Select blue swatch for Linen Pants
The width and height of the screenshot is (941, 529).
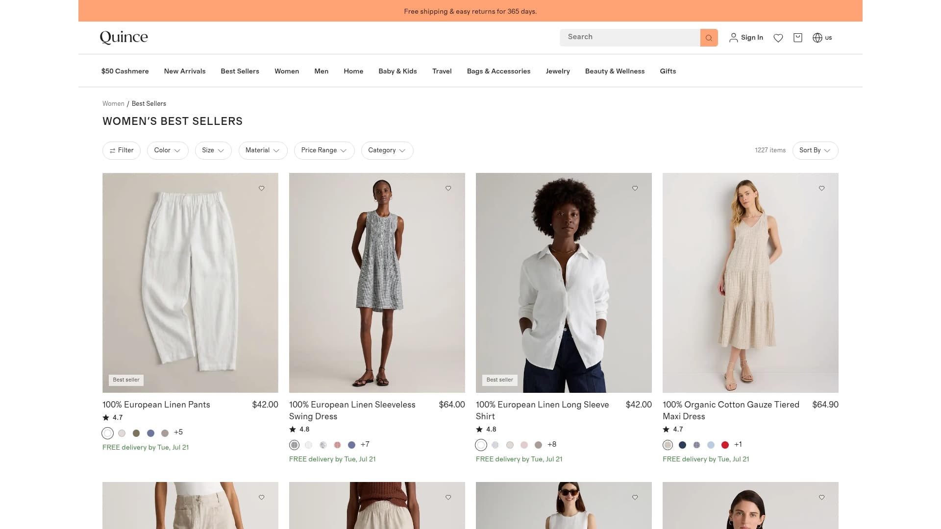[x=150, y=433]
